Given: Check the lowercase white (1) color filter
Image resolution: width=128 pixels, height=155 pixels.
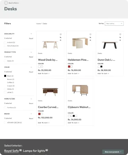Looking at the screenshot, I should coord(5,92).
